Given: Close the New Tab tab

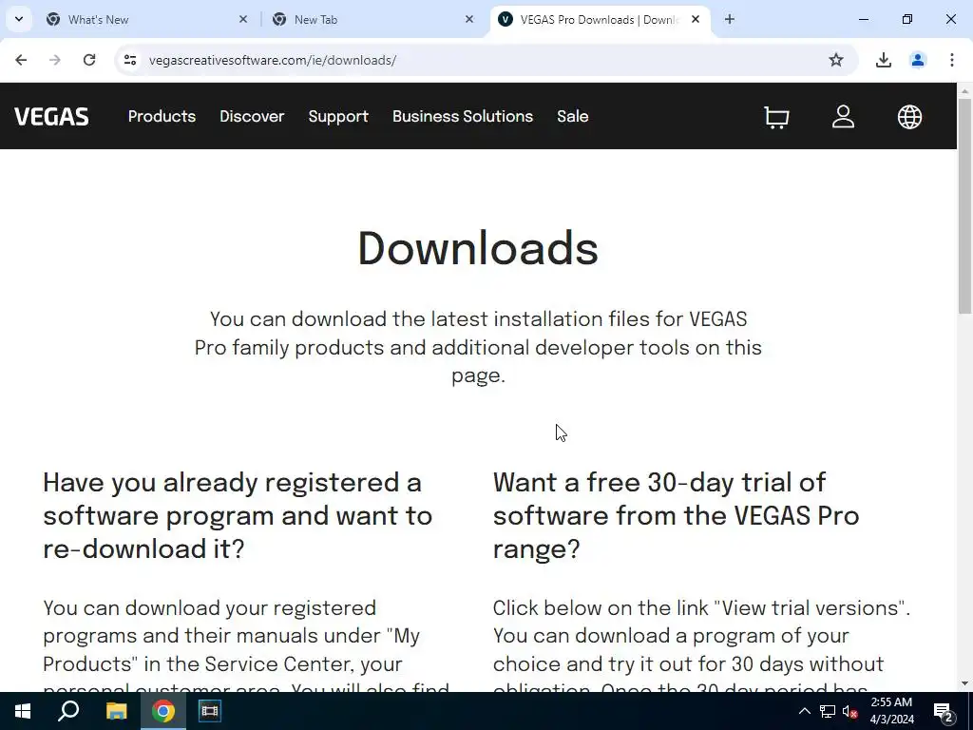Looking at the screenshot, I should pos(469,19).
